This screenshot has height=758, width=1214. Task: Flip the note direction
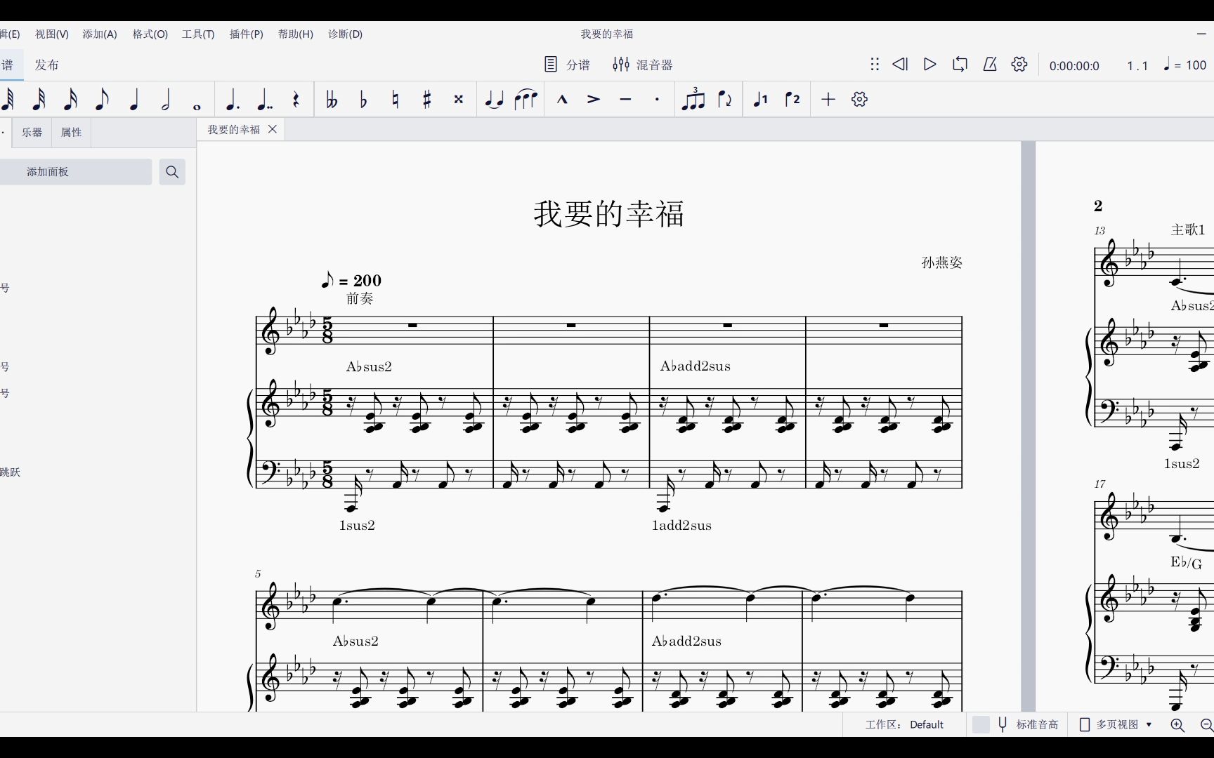click(725, 100)
